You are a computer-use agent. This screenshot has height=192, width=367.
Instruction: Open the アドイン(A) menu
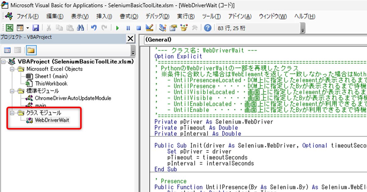coord(240,16)
